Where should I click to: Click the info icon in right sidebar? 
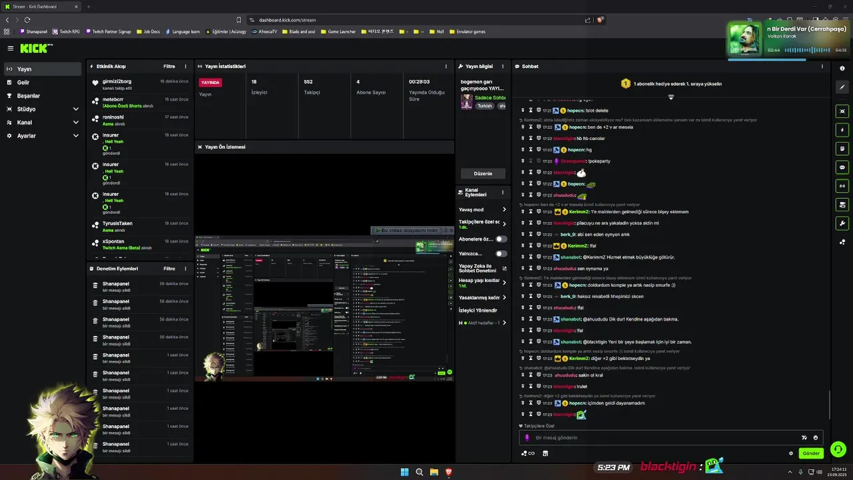(x=842, y=69)
